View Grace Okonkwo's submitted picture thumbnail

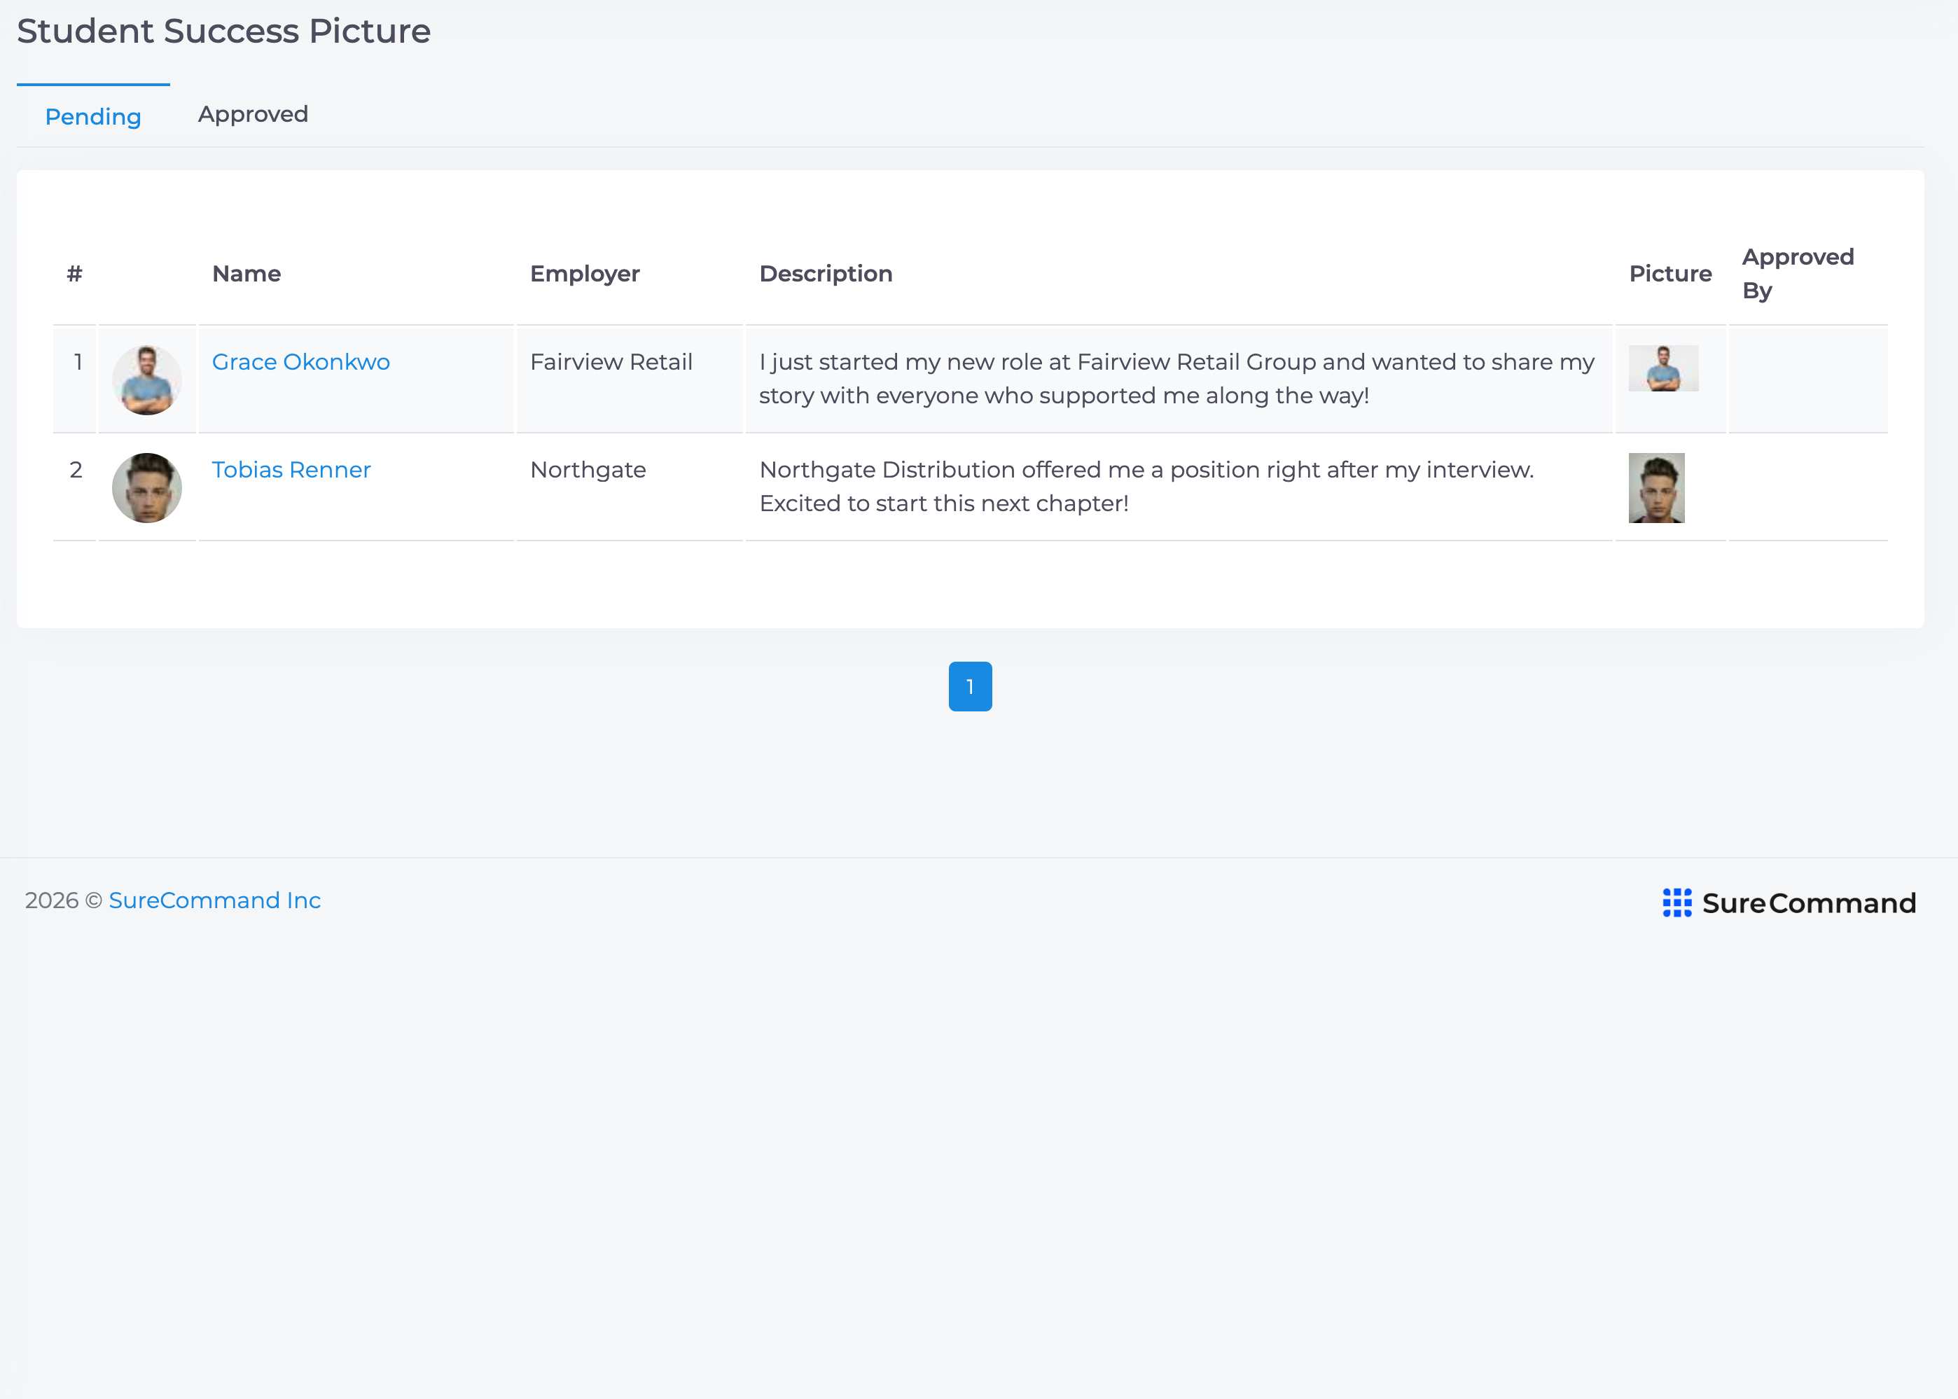(1662, 369)
